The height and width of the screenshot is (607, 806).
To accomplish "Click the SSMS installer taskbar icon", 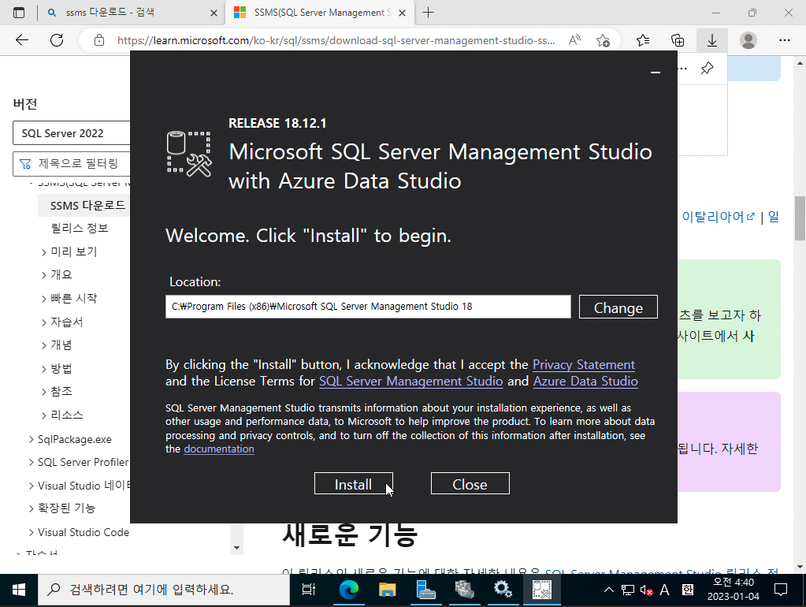I will pos(542,590).
